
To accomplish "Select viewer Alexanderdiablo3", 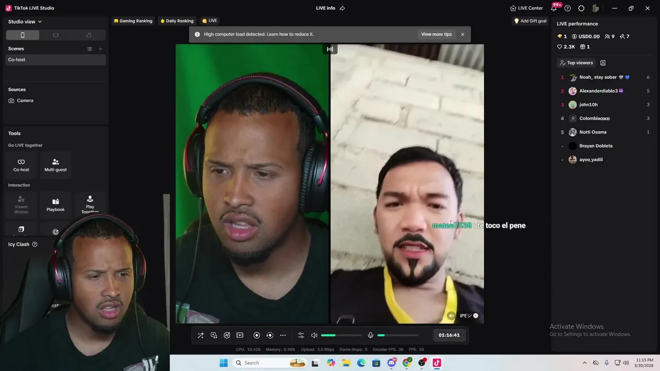I will coord(604,91).
